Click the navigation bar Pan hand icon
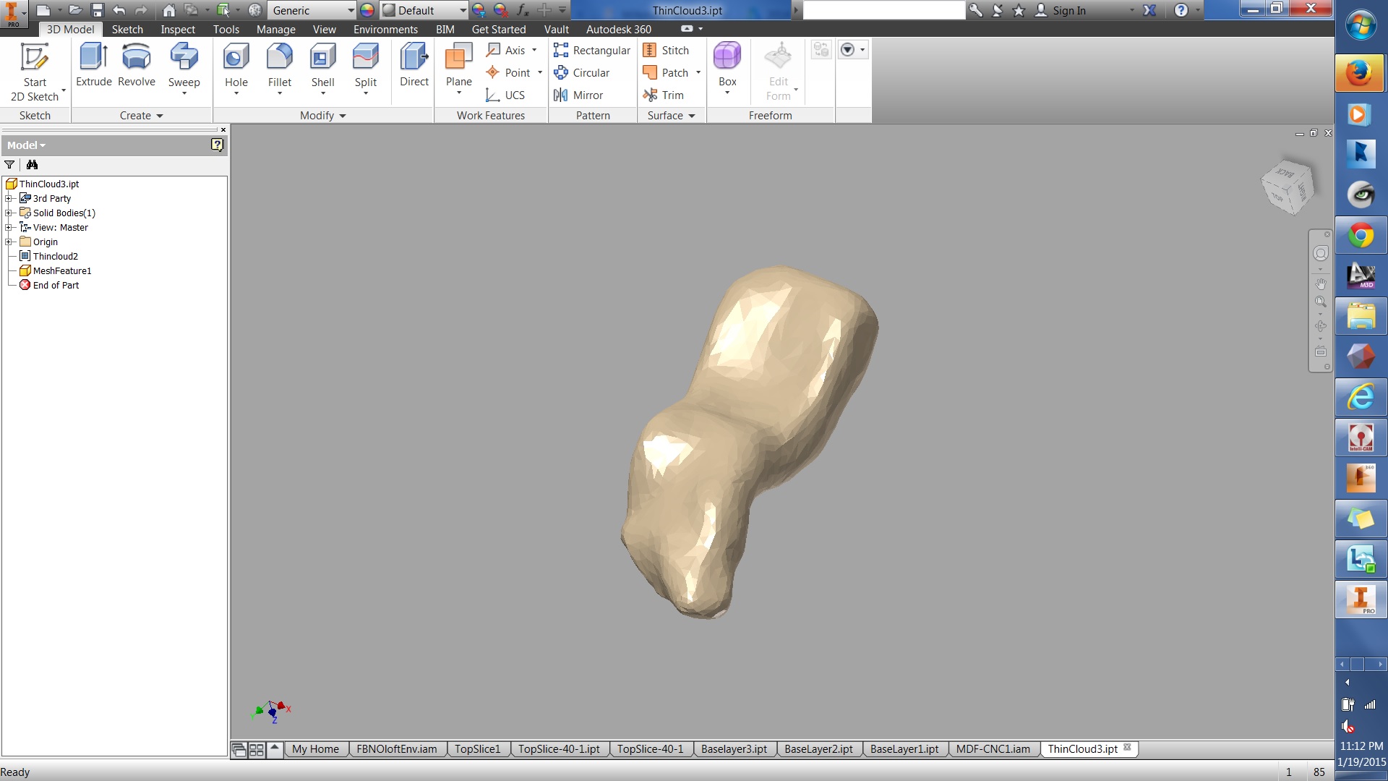Image resolution: width=1388 pixels, height=781 pixels. click(1321, 283)
